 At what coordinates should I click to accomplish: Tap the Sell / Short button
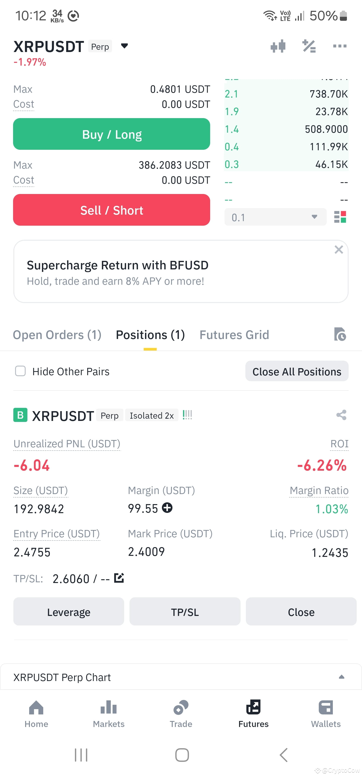(x=112, y=210)
